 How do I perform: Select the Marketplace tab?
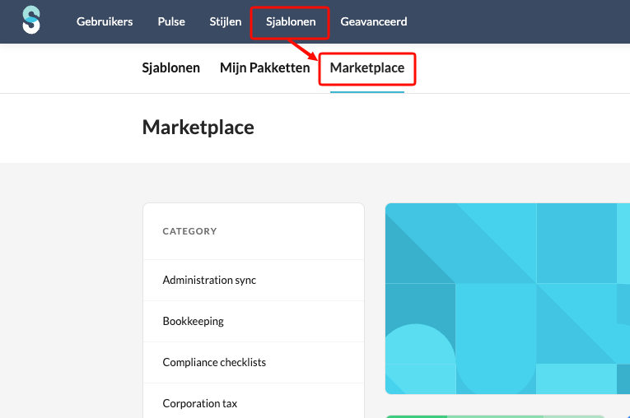tap(366, 67)
